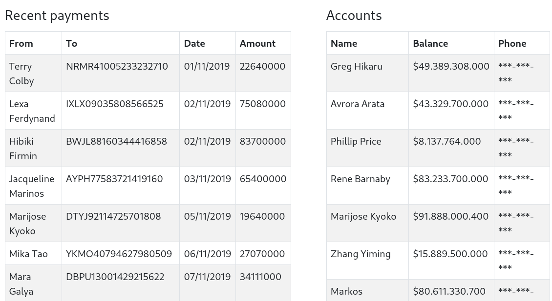The height and width of the screenshot is (301, 552).
Task: Click Phillip Price's masked phone number
Action: tap(516, 148)
